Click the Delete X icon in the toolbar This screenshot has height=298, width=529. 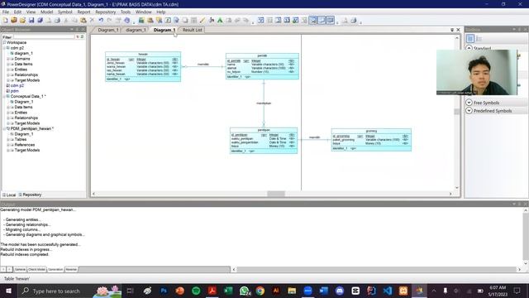tap(92, 20)
